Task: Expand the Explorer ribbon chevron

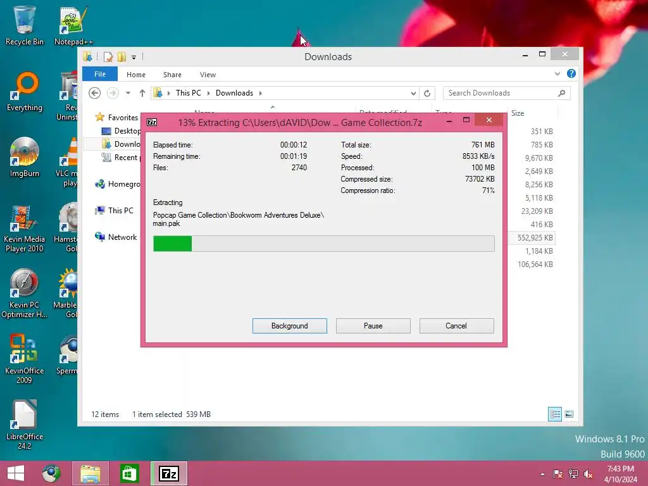Action: coord(557,74)
